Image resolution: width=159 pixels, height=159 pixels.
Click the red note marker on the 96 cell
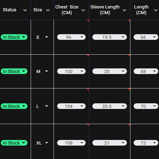(x=88, y=21)
